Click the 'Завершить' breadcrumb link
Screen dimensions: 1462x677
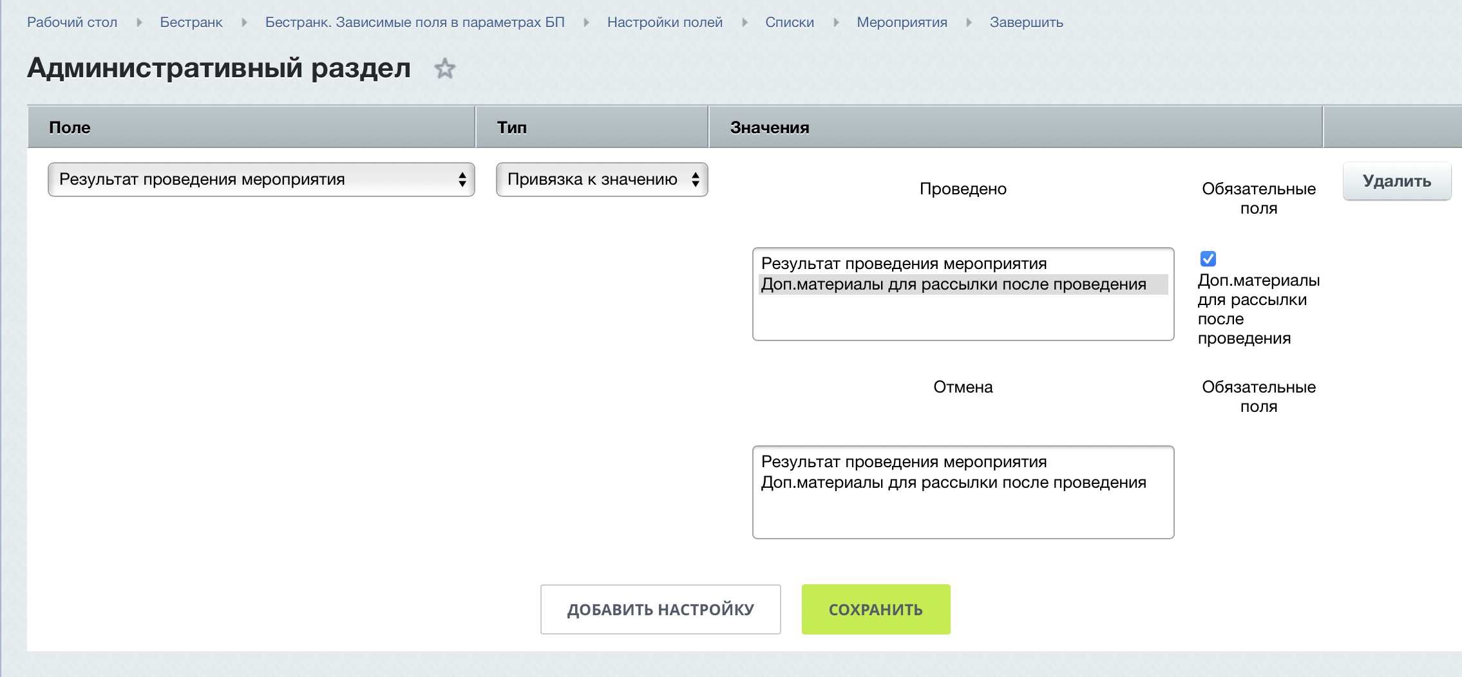pyautogui.click(x=1026, y=23)
